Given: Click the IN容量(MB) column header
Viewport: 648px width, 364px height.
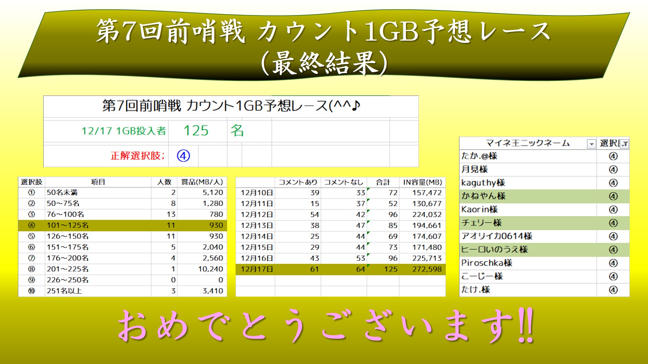Looking at the screenshot, I should pyautogui.click(x=422, y=182).
